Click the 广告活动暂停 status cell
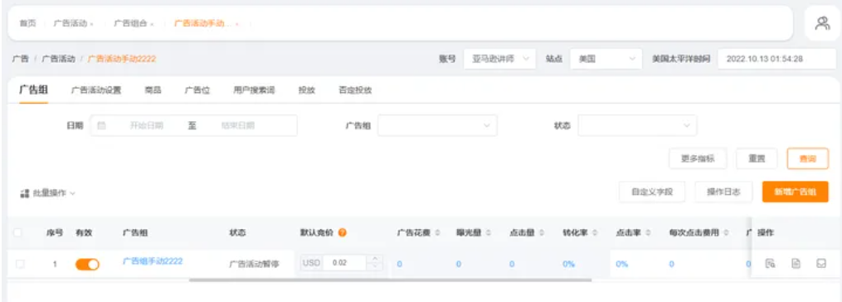This screenshot has width=842, height=302. [254, 265]
